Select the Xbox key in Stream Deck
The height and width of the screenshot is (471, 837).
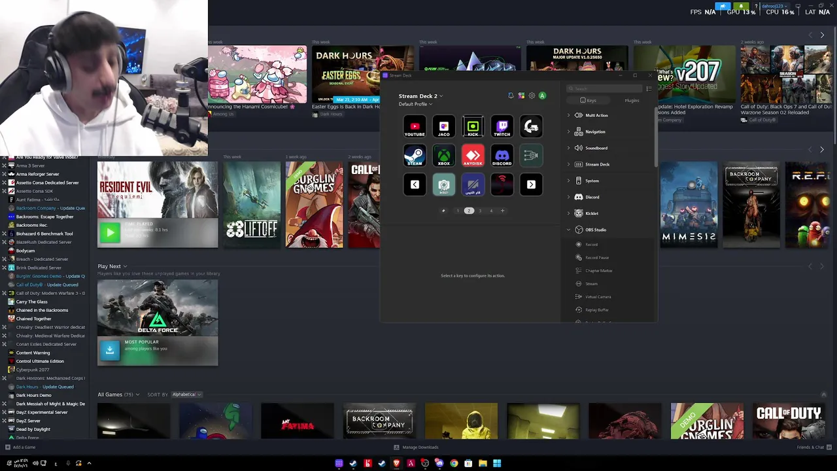444,156
